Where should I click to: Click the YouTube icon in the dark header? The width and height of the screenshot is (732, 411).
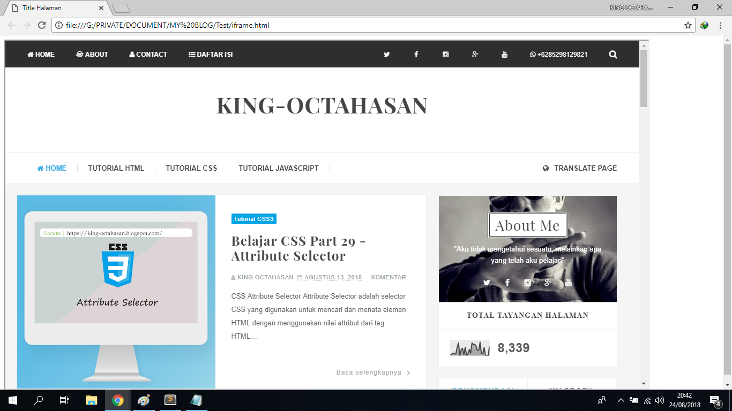pos(504,55)
